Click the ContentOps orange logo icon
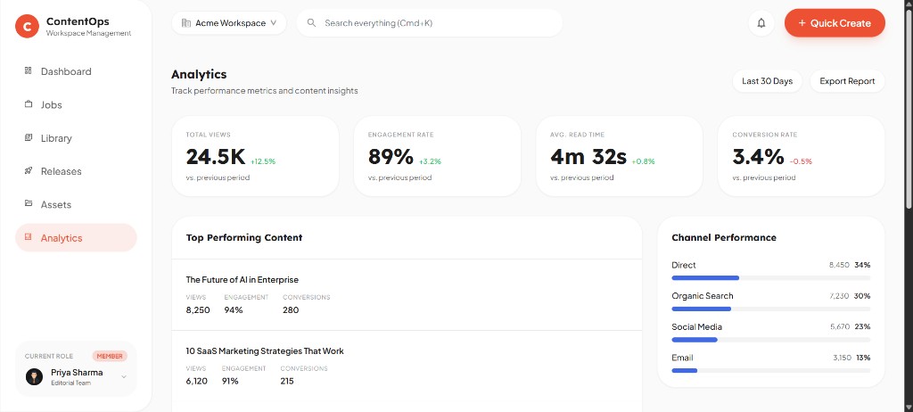Screen dimensions: 913x412 [27, 26]
